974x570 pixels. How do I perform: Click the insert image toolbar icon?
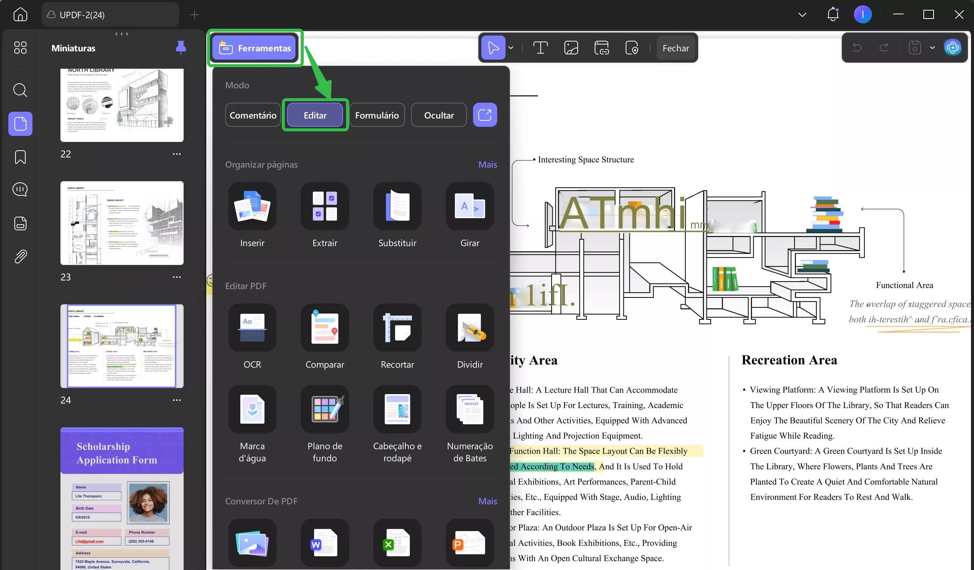(x=571, y=48)
